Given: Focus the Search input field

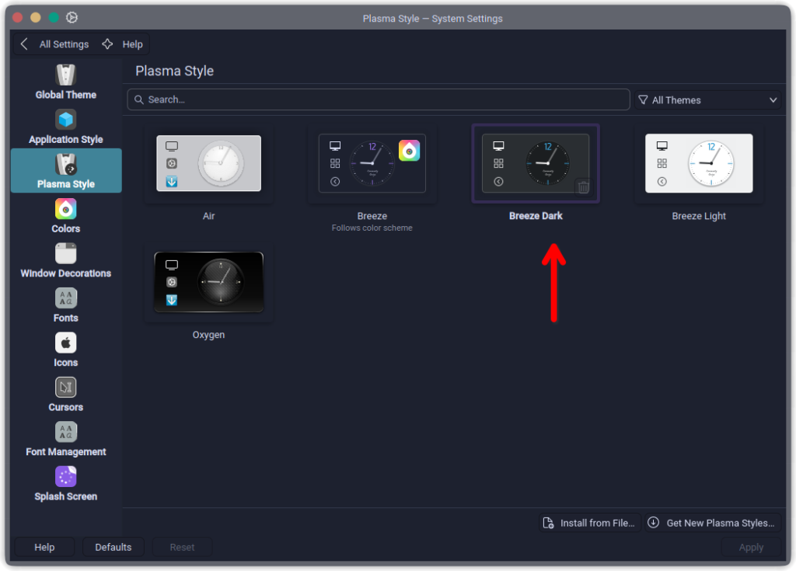Looking at the screenshot, I should click(379, 99).
